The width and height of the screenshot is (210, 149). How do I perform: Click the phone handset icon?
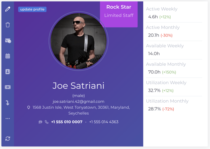pyautogui.click(x=46, y=122)
